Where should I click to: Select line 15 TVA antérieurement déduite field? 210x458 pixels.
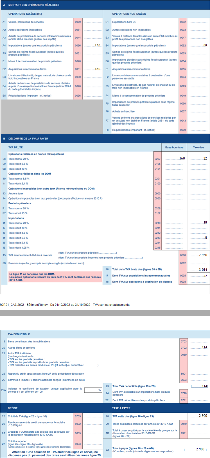coord(198,255)
